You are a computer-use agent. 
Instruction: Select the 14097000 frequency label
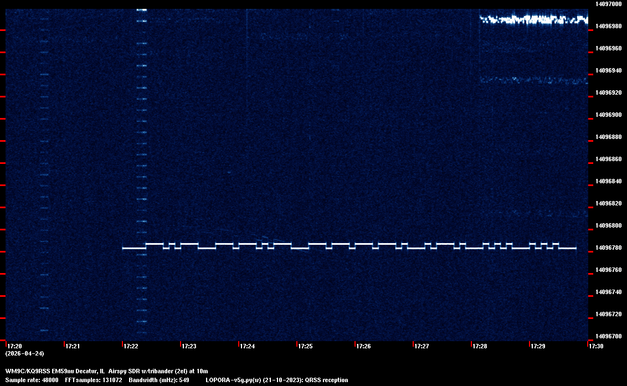pyautogui.click(x=608, y=4)
